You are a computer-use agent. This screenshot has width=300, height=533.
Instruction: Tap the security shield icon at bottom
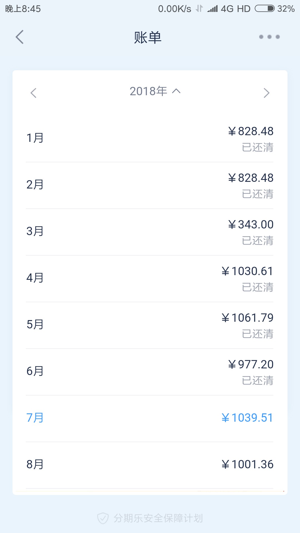(x=102, y=518)
